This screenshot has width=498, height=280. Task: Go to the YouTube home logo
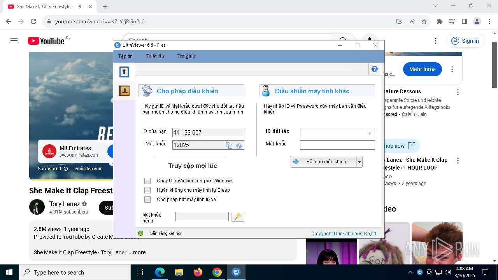coord(46,41)
